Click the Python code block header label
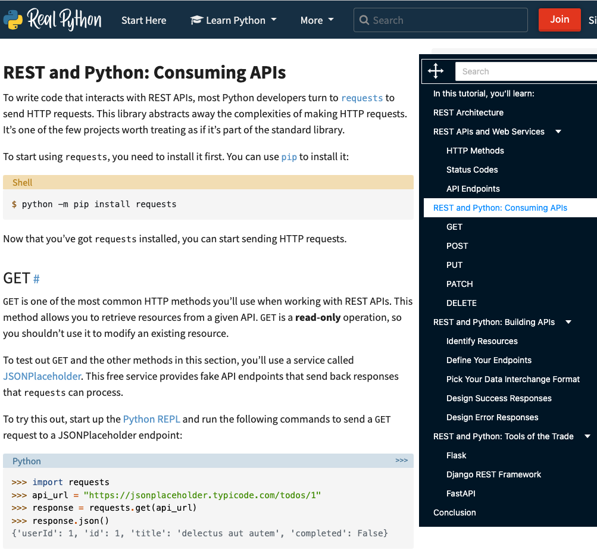Viewport: 597px width, 550px height. (26, 461)
